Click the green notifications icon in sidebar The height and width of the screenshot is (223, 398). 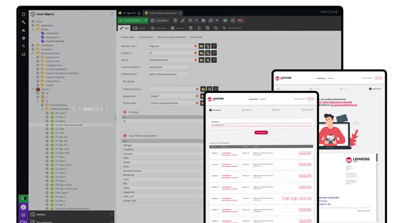(23, 198)
